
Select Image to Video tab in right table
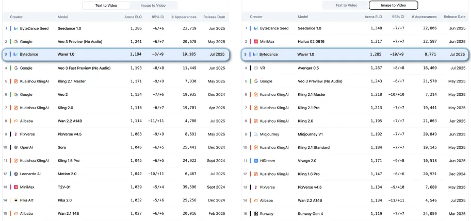(x=393, y=5)
